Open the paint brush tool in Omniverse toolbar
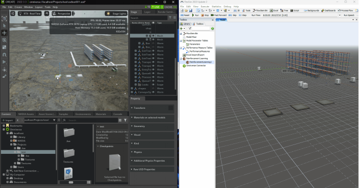359x188 pixels. (4, 76)
